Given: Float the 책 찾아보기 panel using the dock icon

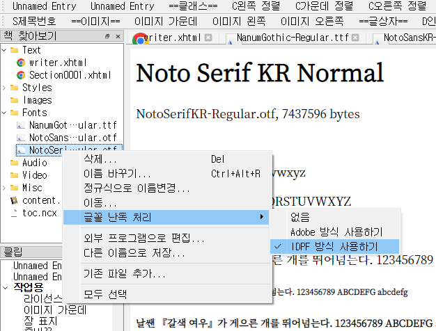Looking at the screenshot, I should tap(107, 36).
